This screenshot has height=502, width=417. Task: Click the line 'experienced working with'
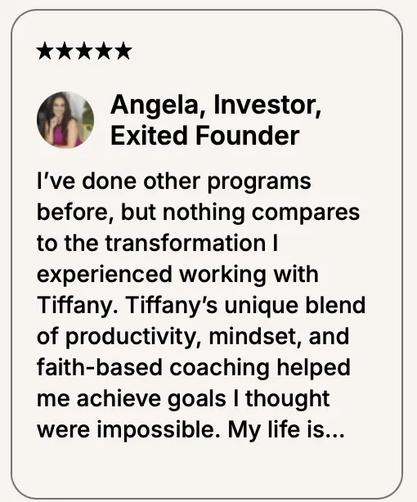point(177,275)
